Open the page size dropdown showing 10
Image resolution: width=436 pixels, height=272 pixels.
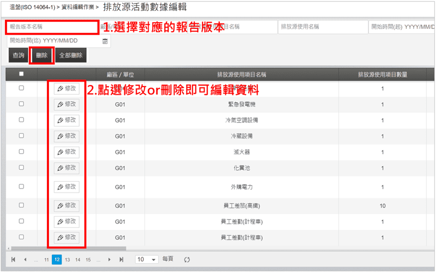tap(147, 259)
